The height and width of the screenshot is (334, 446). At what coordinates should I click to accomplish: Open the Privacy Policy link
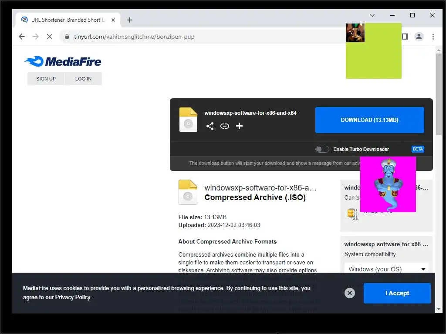73,297
